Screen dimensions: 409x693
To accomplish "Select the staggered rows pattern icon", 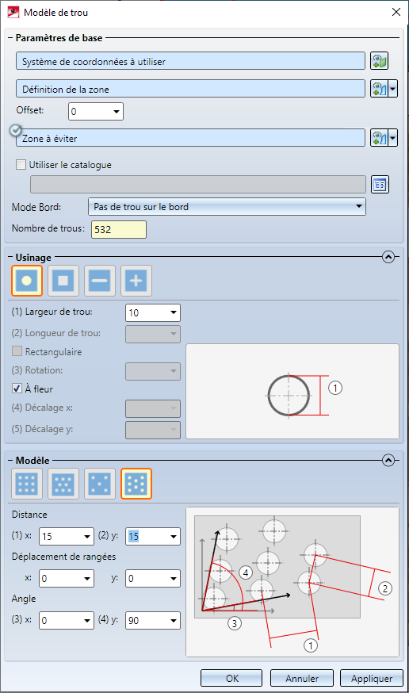I will pos(63,484).
